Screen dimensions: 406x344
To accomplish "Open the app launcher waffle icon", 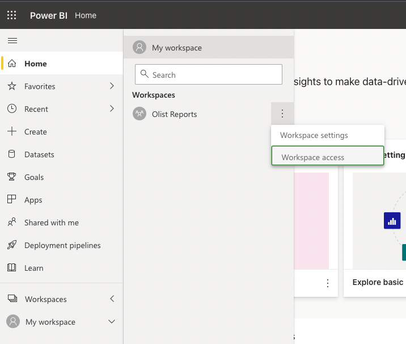I will (12, 15).
